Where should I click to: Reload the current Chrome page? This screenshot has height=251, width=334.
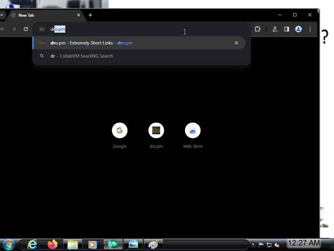tap(26, 29)
